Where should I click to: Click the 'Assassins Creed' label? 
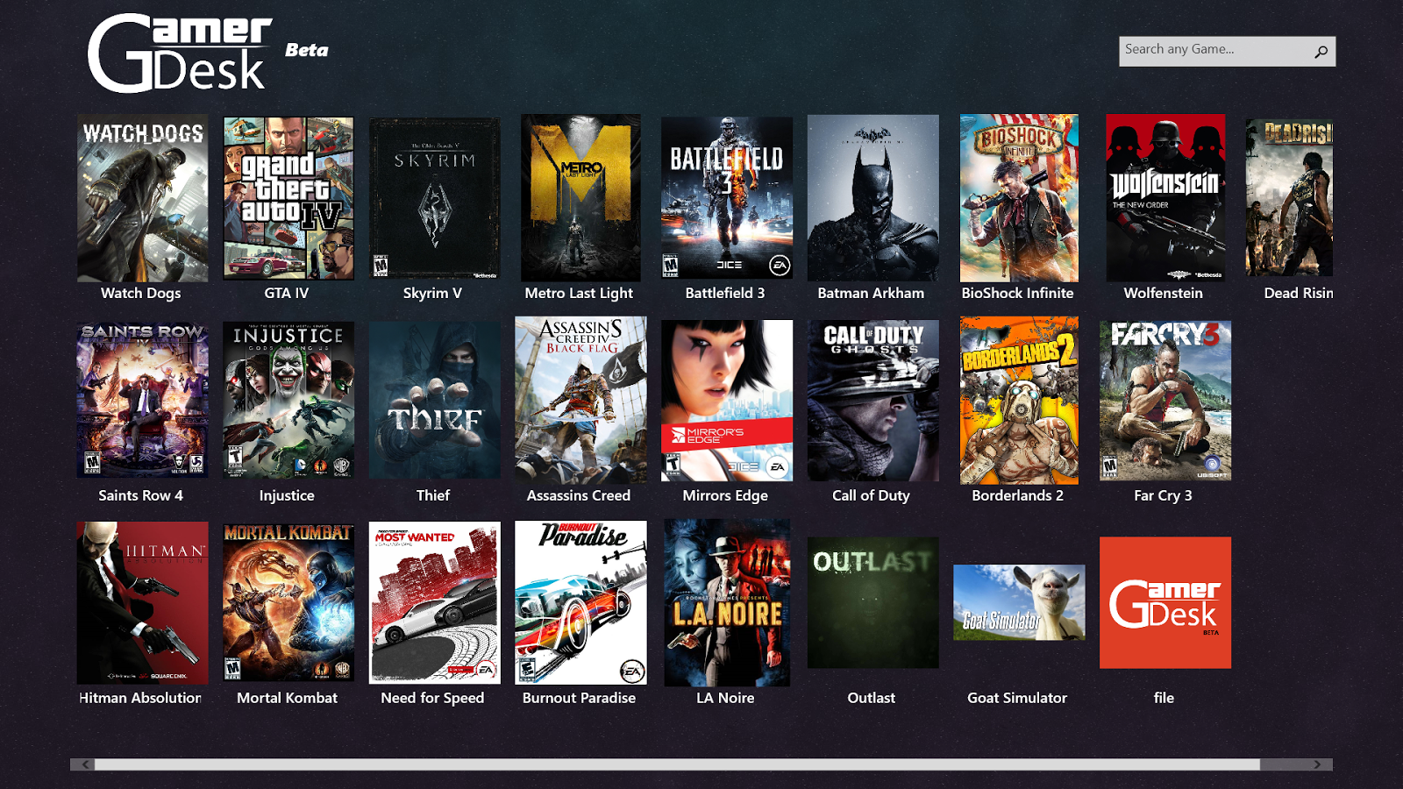pyautogui.click(x=579, y=495)
